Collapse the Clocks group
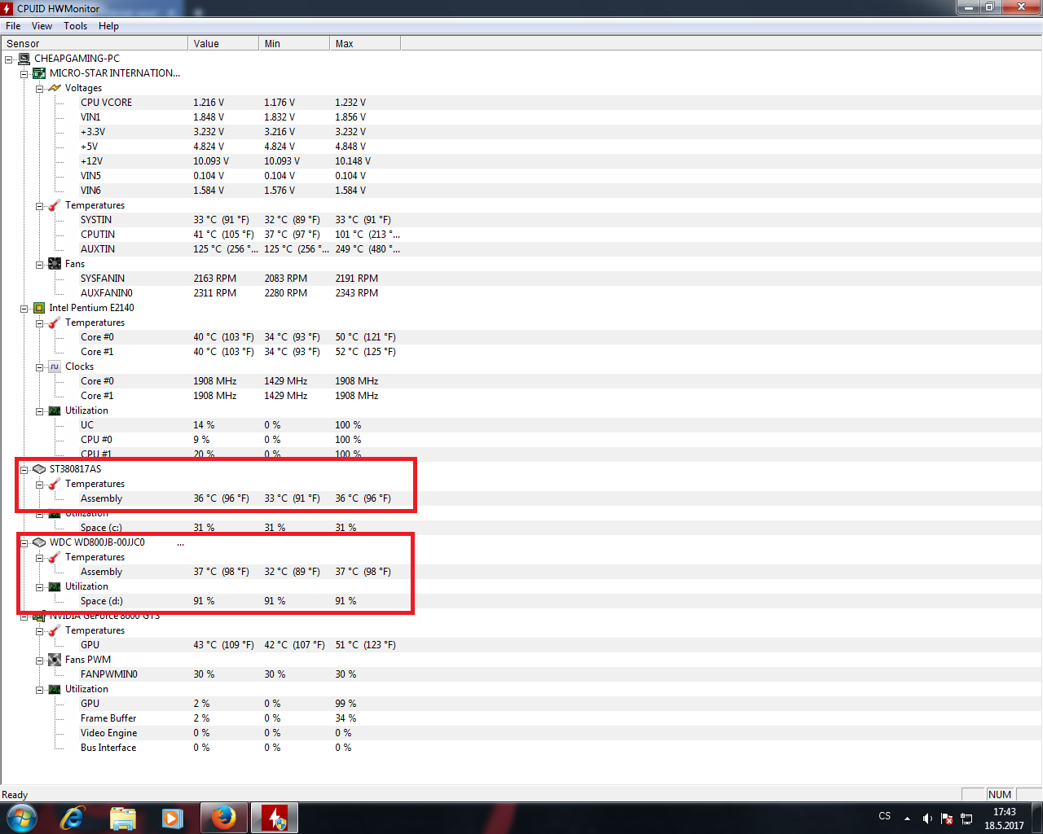Viewport: 1043px width, 834px height. click(39, 367)
